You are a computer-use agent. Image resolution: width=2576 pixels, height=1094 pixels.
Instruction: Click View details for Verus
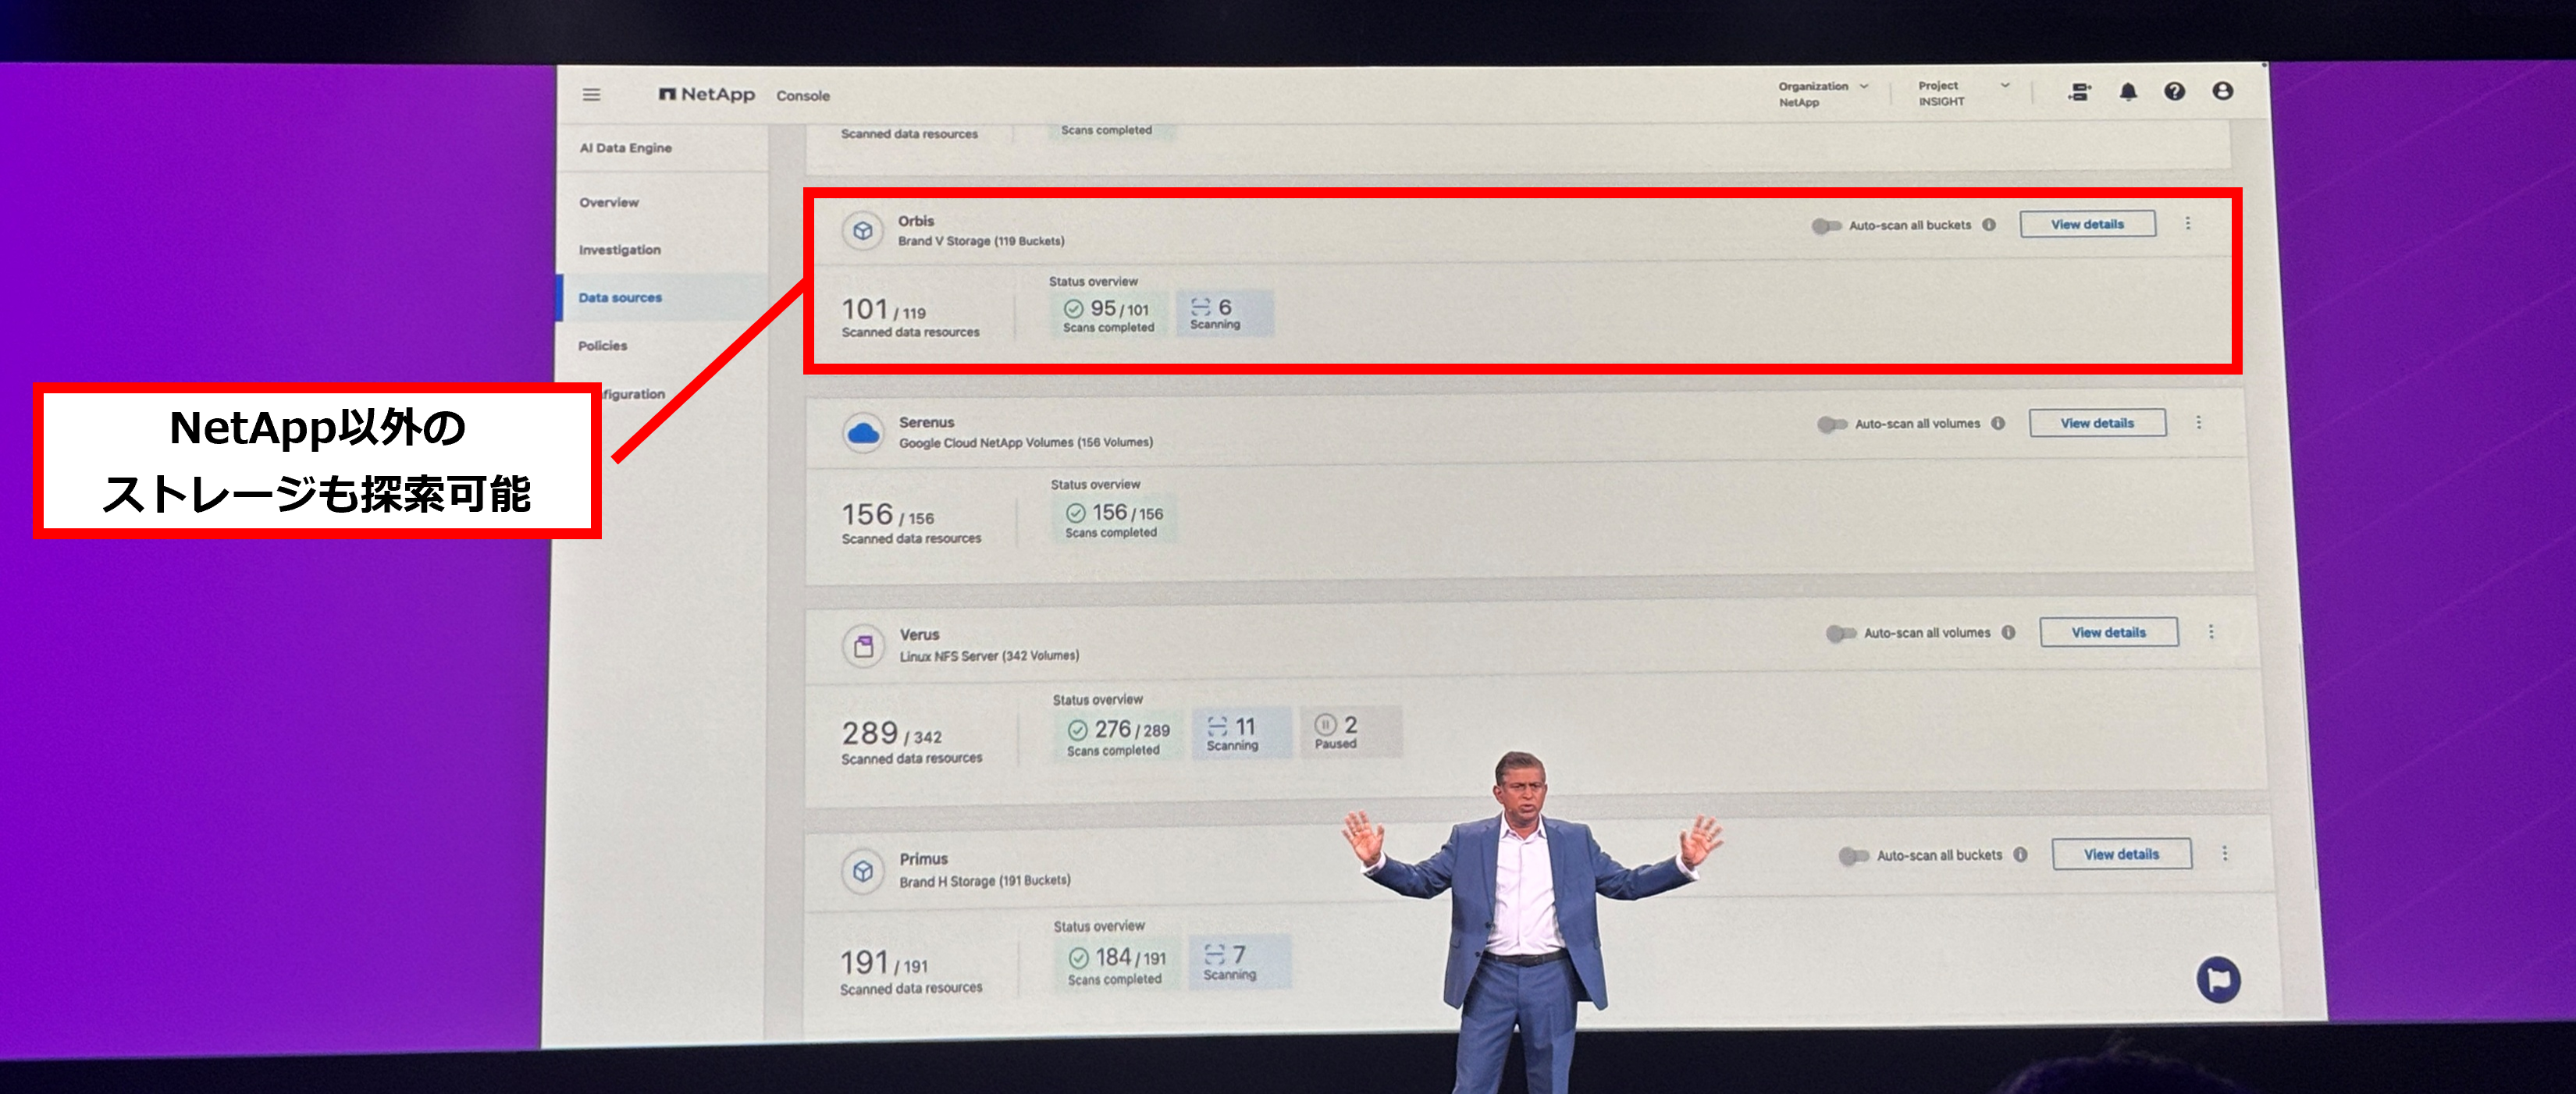[2109, 632]
